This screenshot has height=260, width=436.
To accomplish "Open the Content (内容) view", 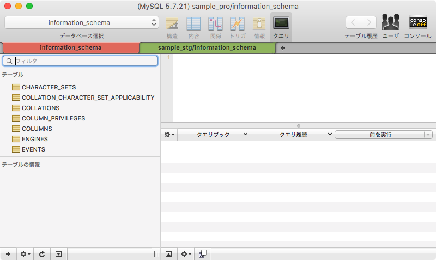I will coord(193,27).
